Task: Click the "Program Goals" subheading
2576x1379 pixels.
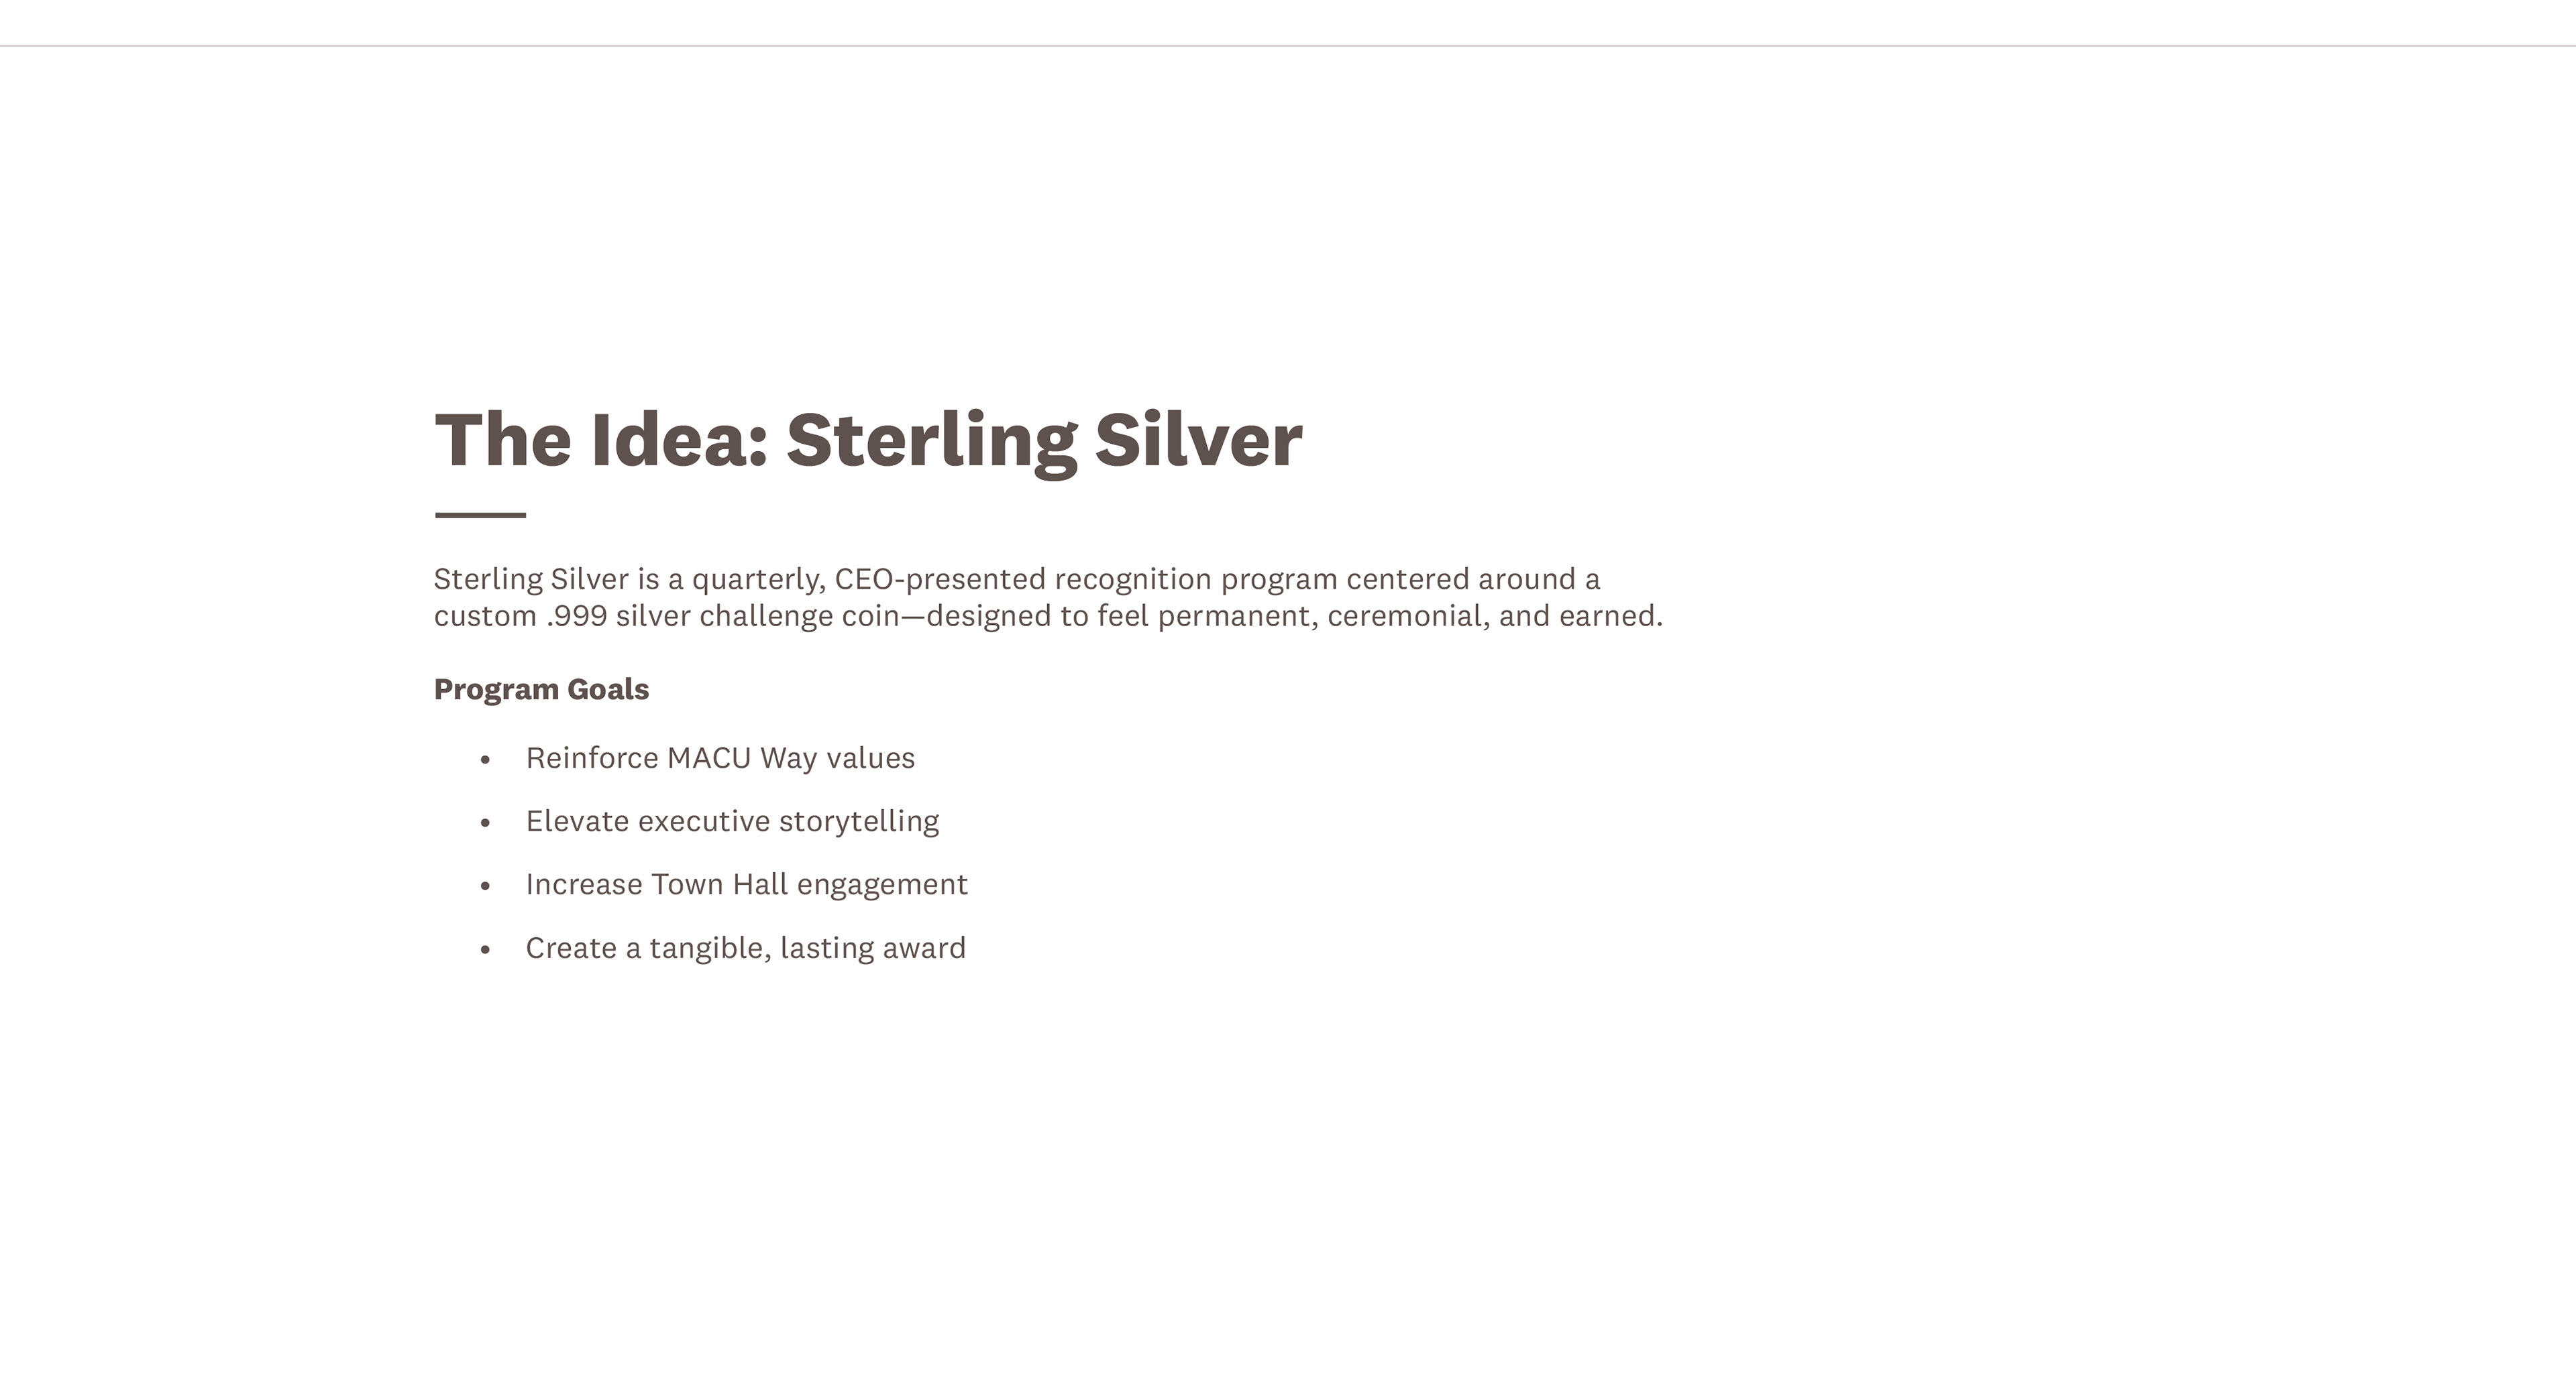Action: (x=541, y=689)
